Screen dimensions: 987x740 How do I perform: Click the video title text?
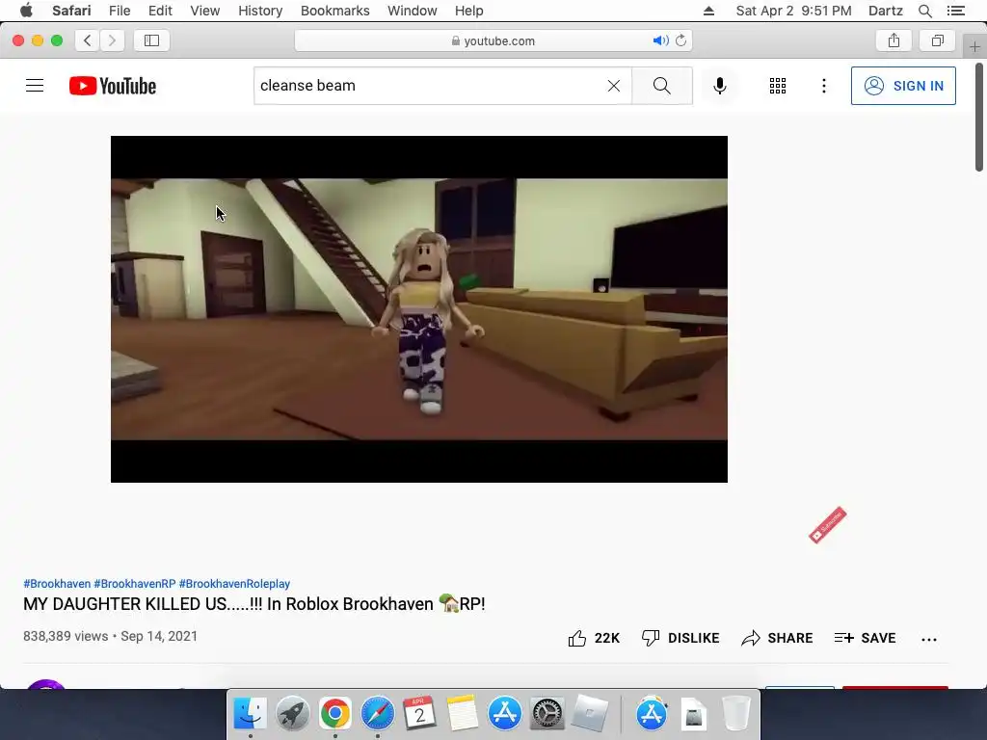(x=254, y=604)
